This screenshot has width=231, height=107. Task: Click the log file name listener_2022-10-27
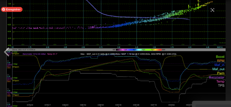(24, 50)
